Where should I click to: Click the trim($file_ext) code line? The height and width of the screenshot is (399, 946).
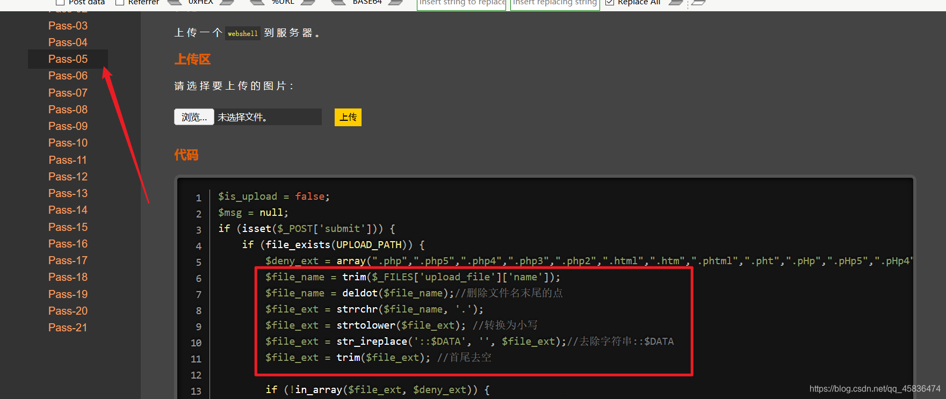(x=378, y=358)
